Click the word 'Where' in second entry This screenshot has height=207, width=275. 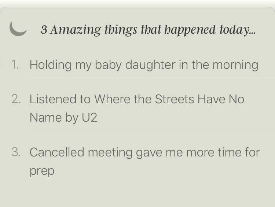click(x=112, y=99)
